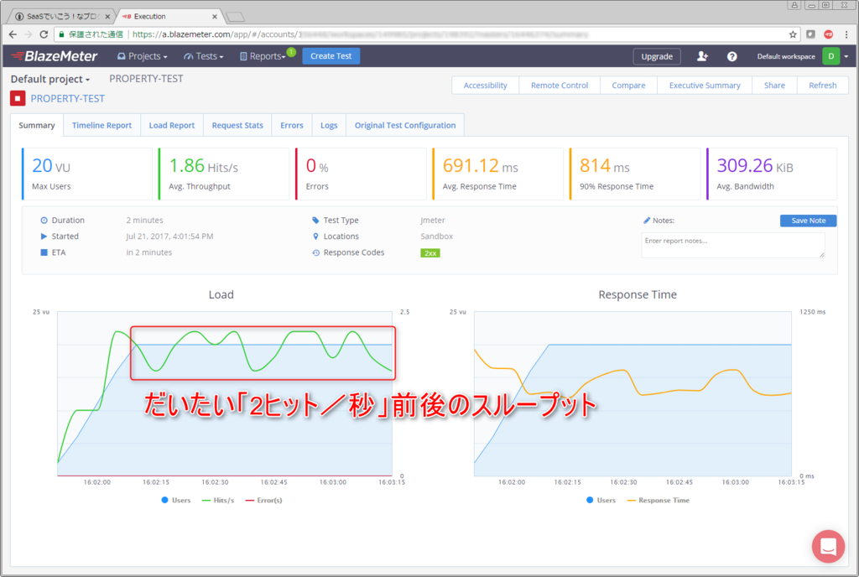859x577 pixels.
Task: Click the Share button
Action: 774,85
